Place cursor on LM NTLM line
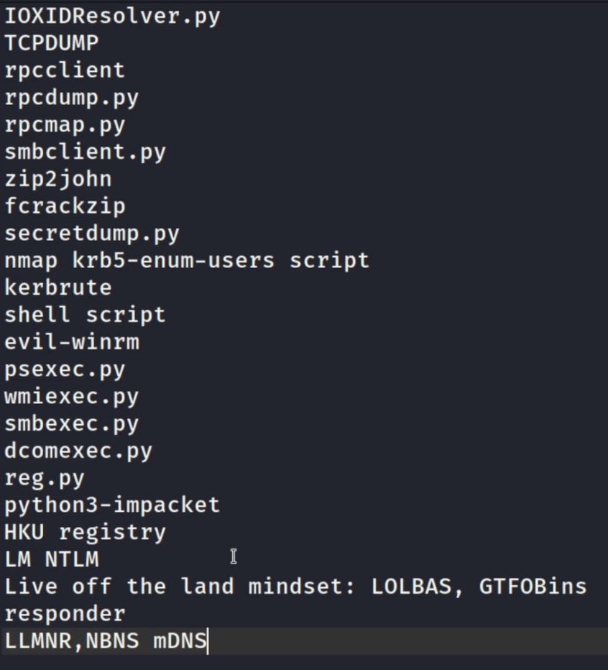The height and width of the screenshot is (670, 608). 52,559
